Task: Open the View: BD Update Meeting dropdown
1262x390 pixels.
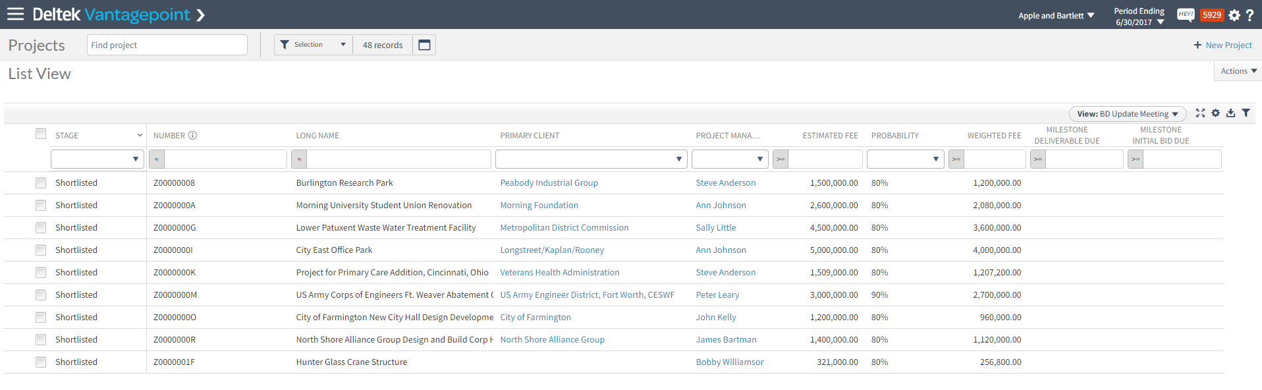Action: pos(1128,114)
